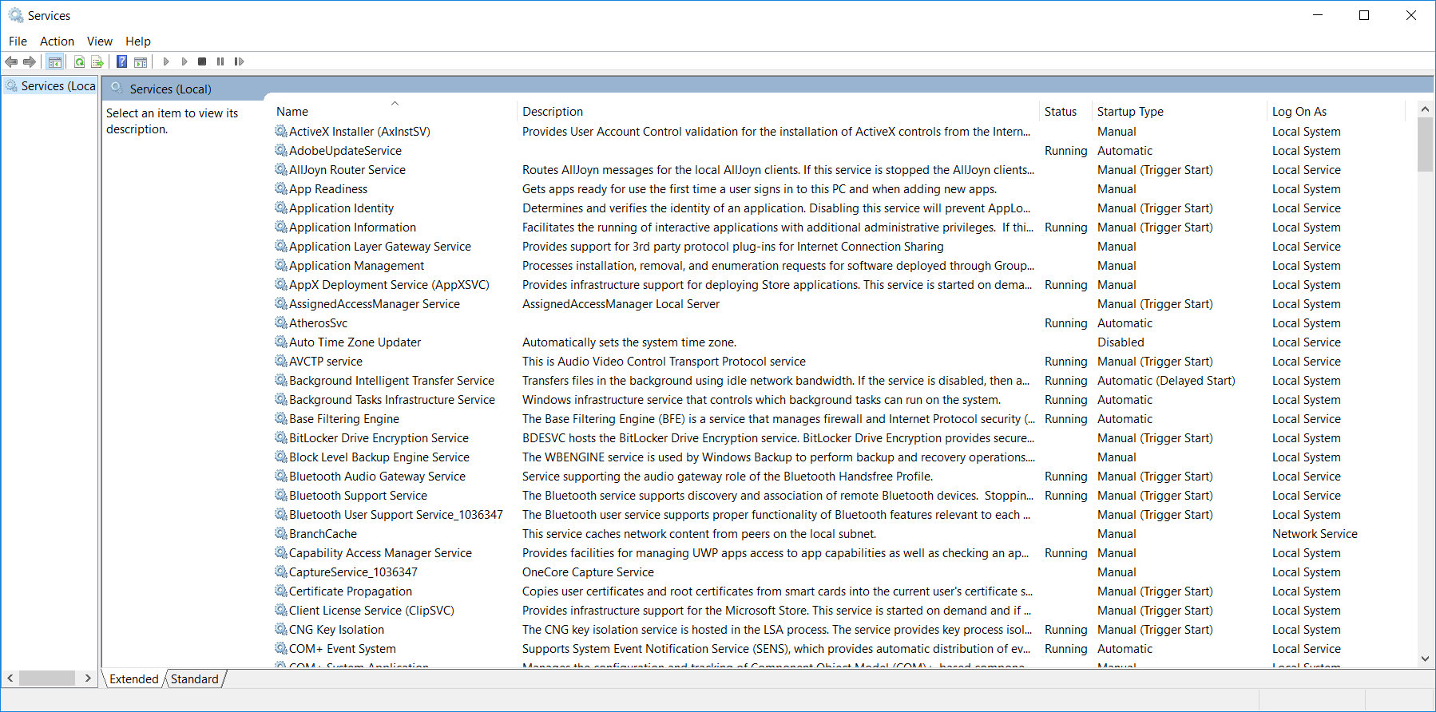Open the Help menu

(138, 42)
